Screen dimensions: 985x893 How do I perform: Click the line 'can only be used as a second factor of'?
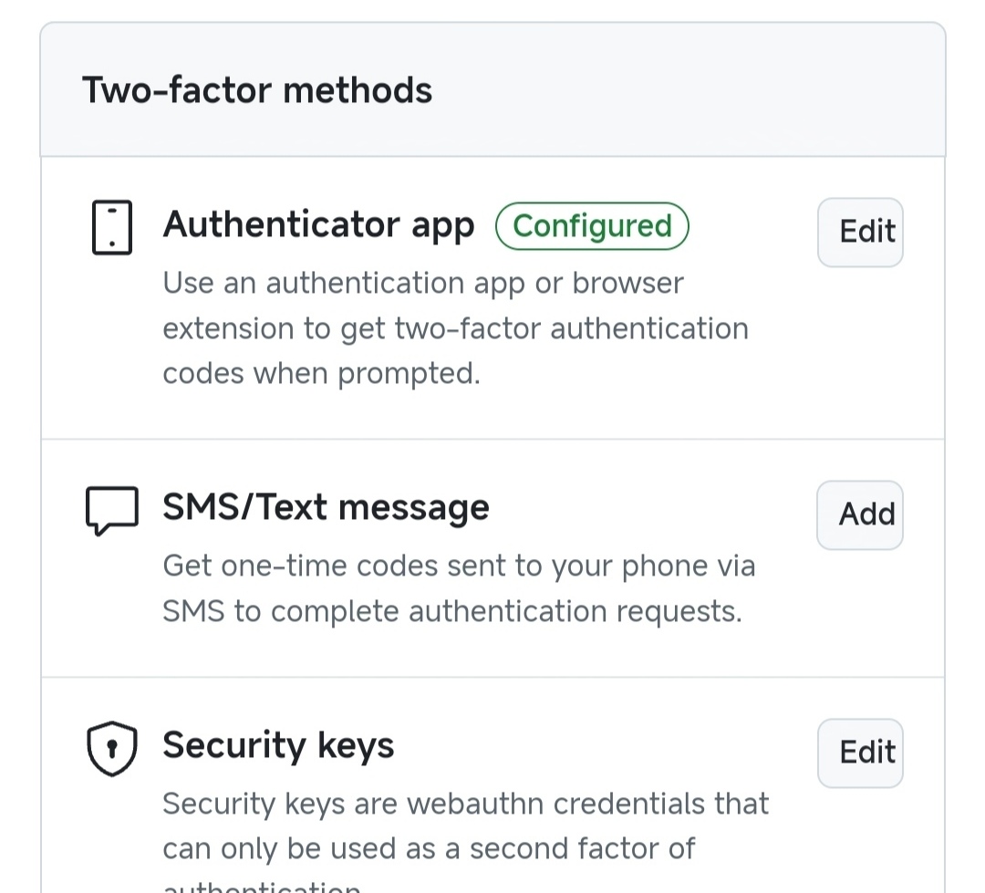pyautogui.click(x=429, y=849)
